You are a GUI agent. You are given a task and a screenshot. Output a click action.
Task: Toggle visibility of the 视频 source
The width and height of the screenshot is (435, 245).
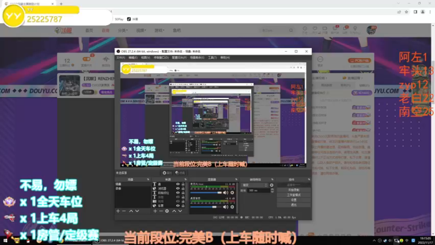(178, 201)
